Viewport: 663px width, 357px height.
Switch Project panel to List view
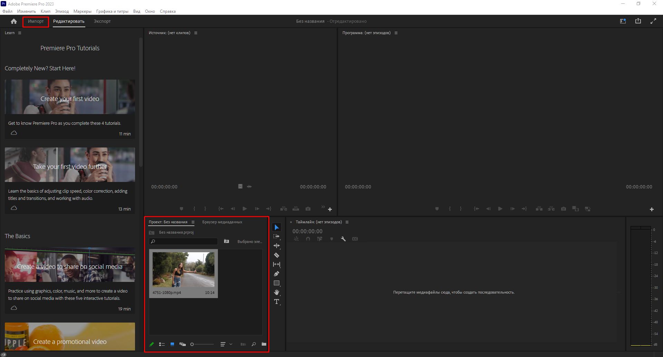162,344
